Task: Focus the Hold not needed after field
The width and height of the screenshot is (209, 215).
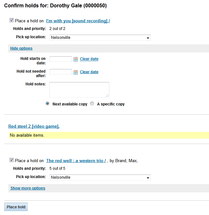Action: point(61,72)
